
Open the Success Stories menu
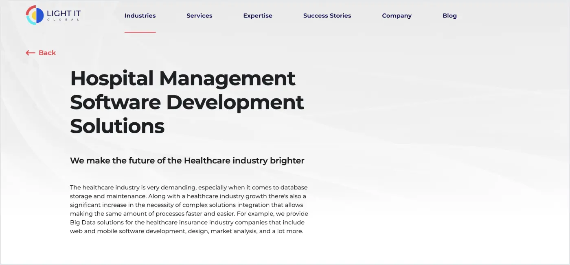327,15
